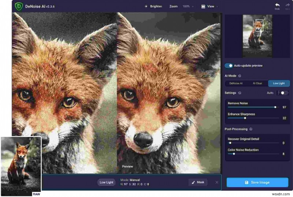Click the Mode: Manual text
This screenshot has height=197, width=293.
[x=130, y=180]
